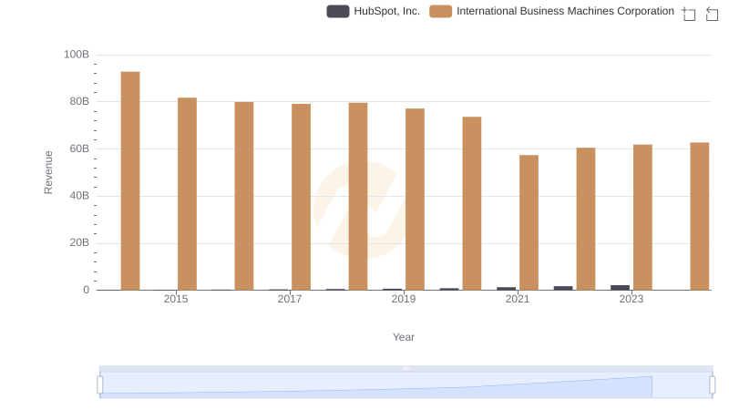Click the HubSpot bar left of 2023
729x420 pixels.
(x=621, y=288)
